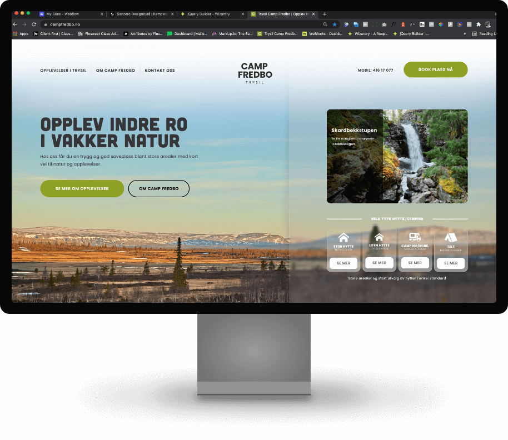Select the Camping/Bobil camper van icon
Screen dimensions: 508x440
[x=415, y=237]
